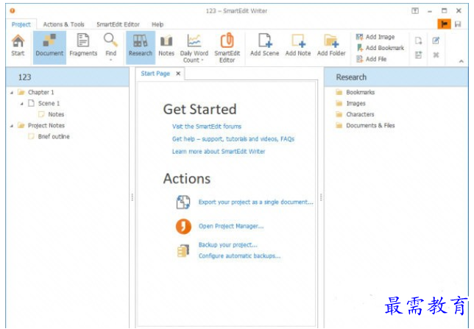
Task: Collapse the Scene 1 tree node
Action: click(x=22, y=104)
